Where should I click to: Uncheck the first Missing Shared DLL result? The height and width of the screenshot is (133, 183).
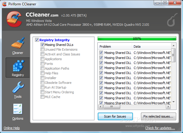(101, 53)
